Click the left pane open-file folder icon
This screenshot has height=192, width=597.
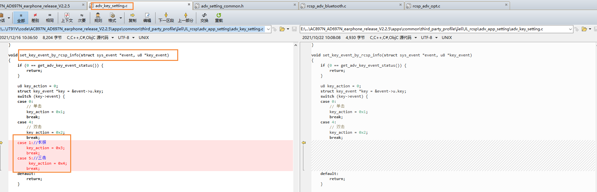282,29
